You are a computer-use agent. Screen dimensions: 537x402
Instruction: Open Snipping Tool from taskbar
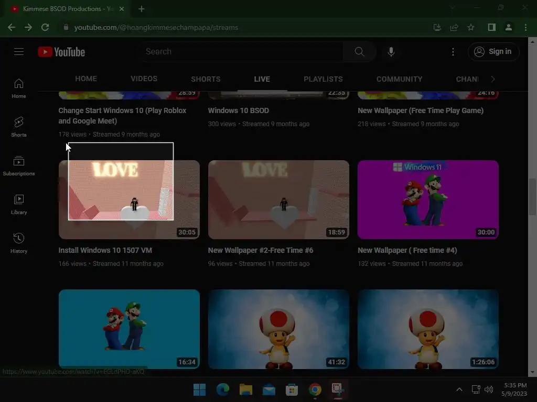(x=338, y=389)
